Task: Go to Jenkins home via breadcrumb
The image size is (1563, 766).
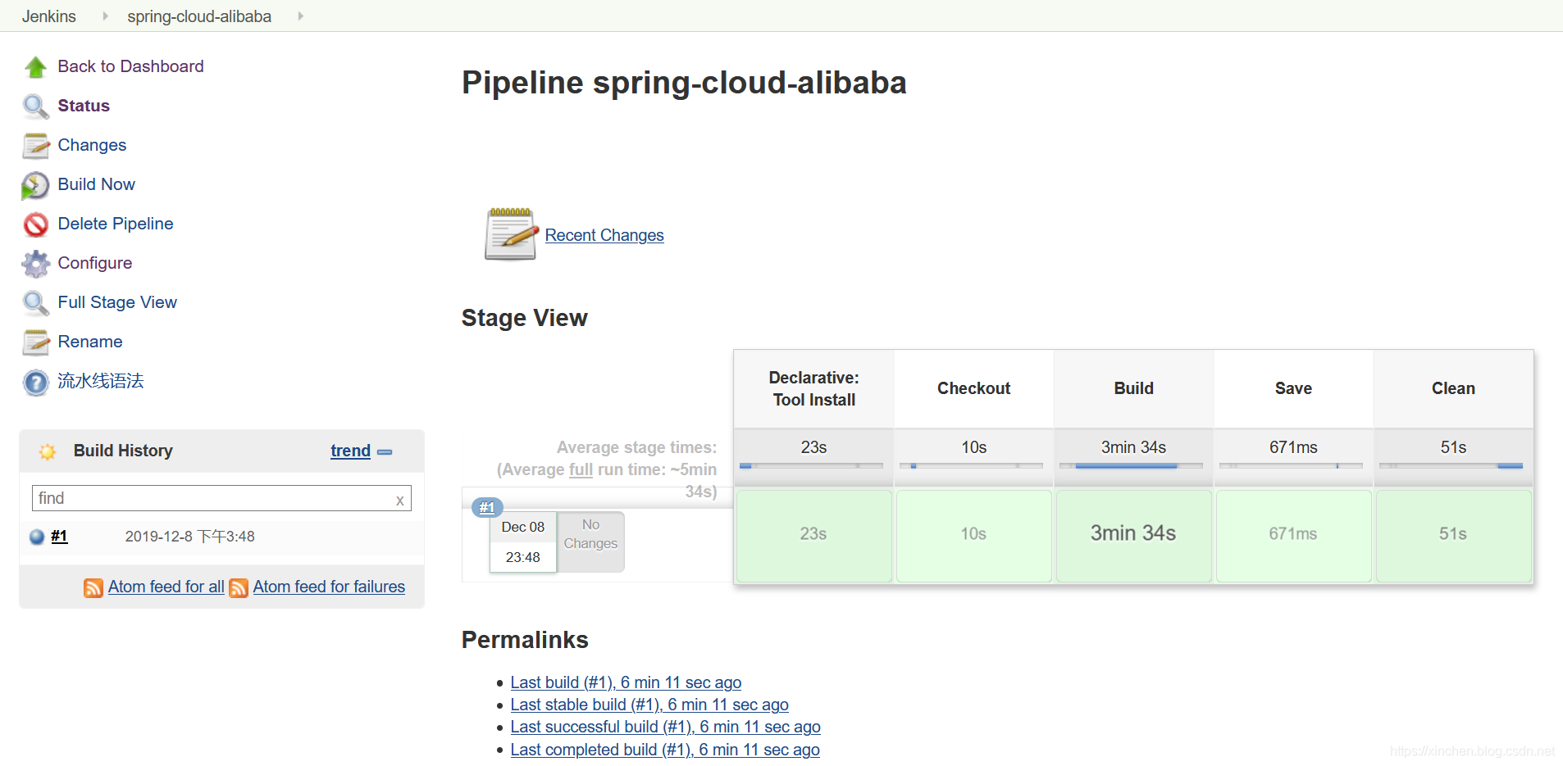Action: click(49, 16)
